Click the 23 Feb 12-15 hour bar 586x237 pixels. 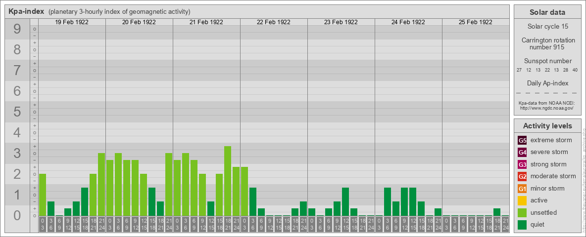coord(345,201)
